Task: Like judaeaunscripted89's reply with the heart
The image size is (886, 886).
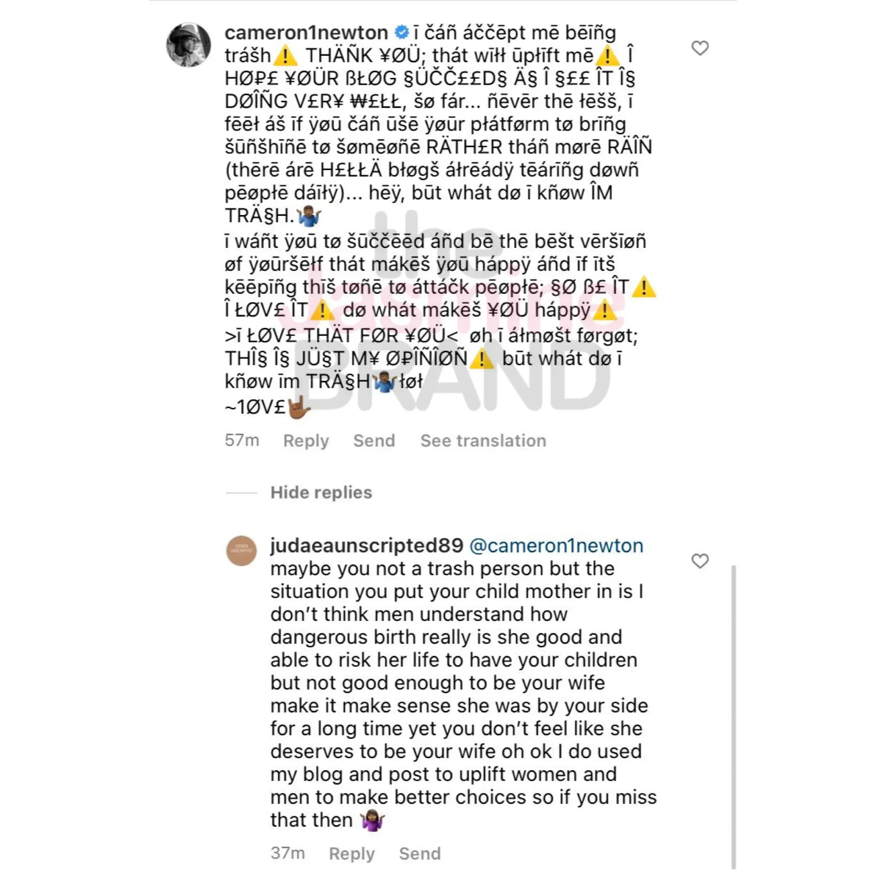Action: pos(700,560)
